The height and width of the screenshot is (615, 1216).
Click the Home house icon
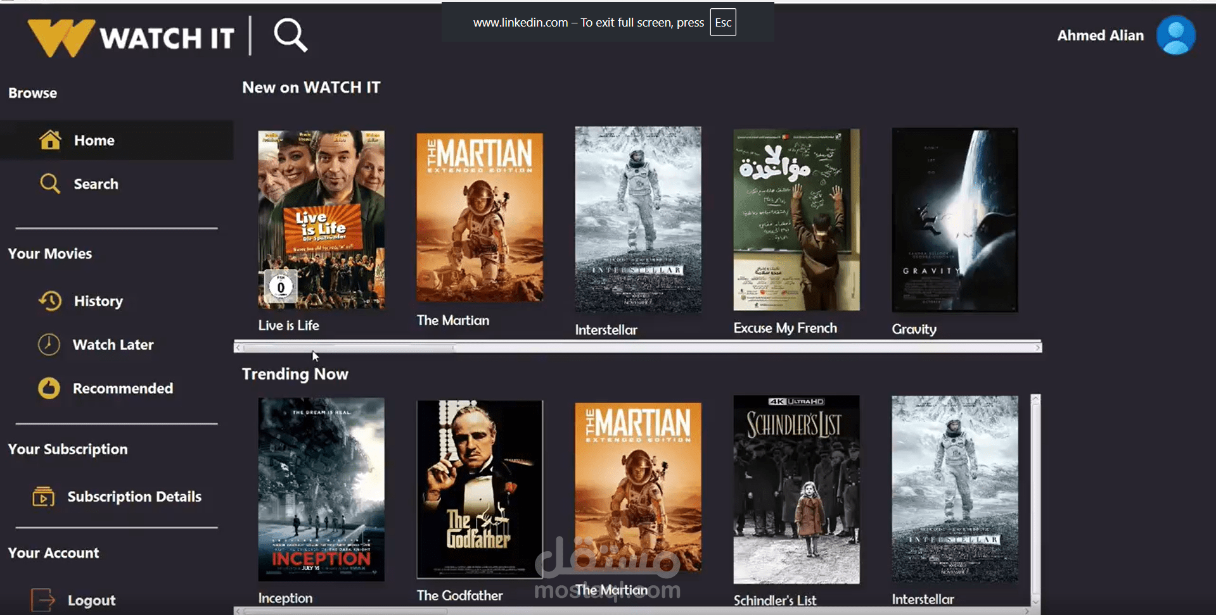tap(50, 140)
